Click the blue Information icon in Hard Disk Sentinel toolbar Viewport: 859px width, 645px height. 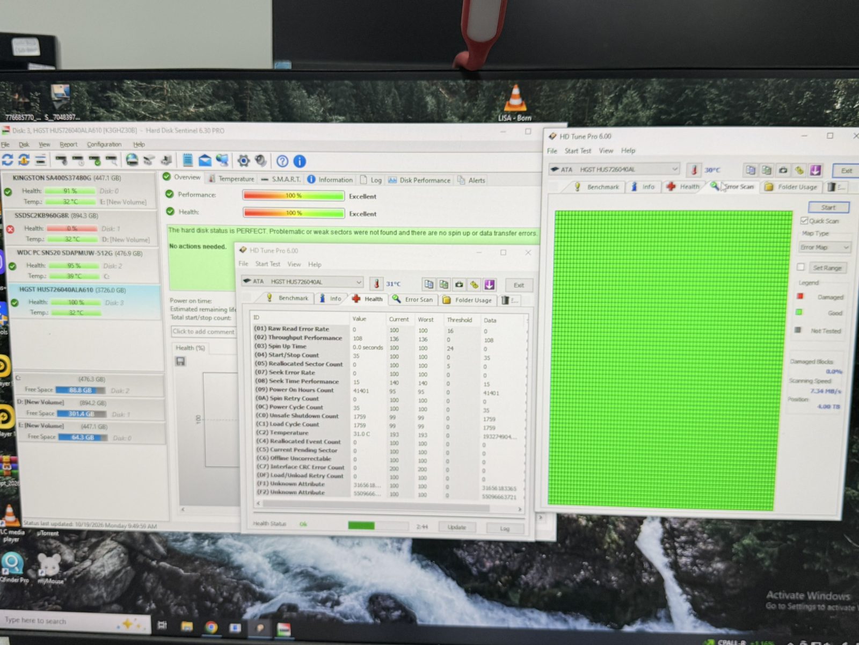pos(300,161)
